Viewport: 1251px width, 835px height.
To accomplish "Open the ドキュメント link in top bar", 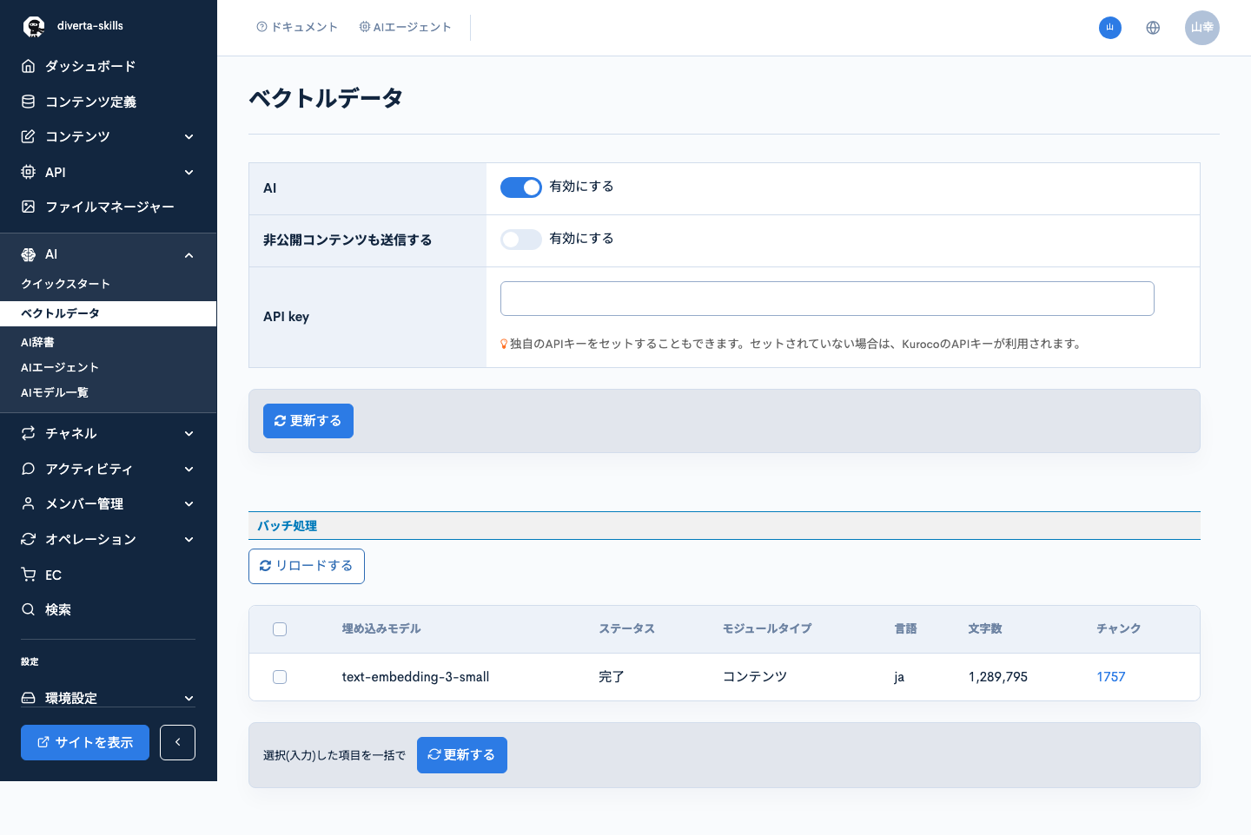I will pyautogui.click(x=297, y=27).
